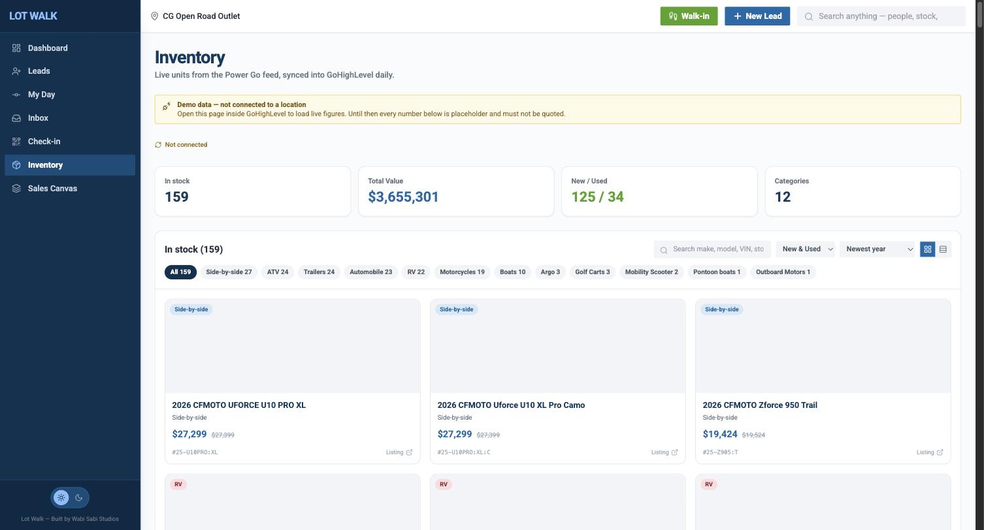Screen dimensions: 984x530
Task: Switch to dark theme moon toggle
Action: point(79,497)
